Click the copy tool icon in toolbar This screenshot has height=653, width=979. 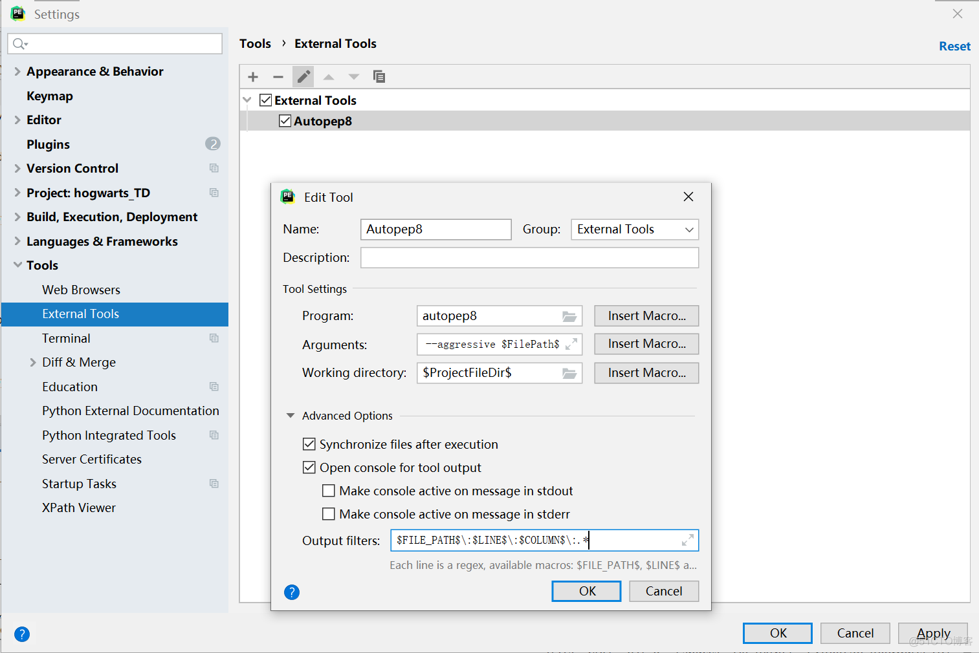pos(379,77)
